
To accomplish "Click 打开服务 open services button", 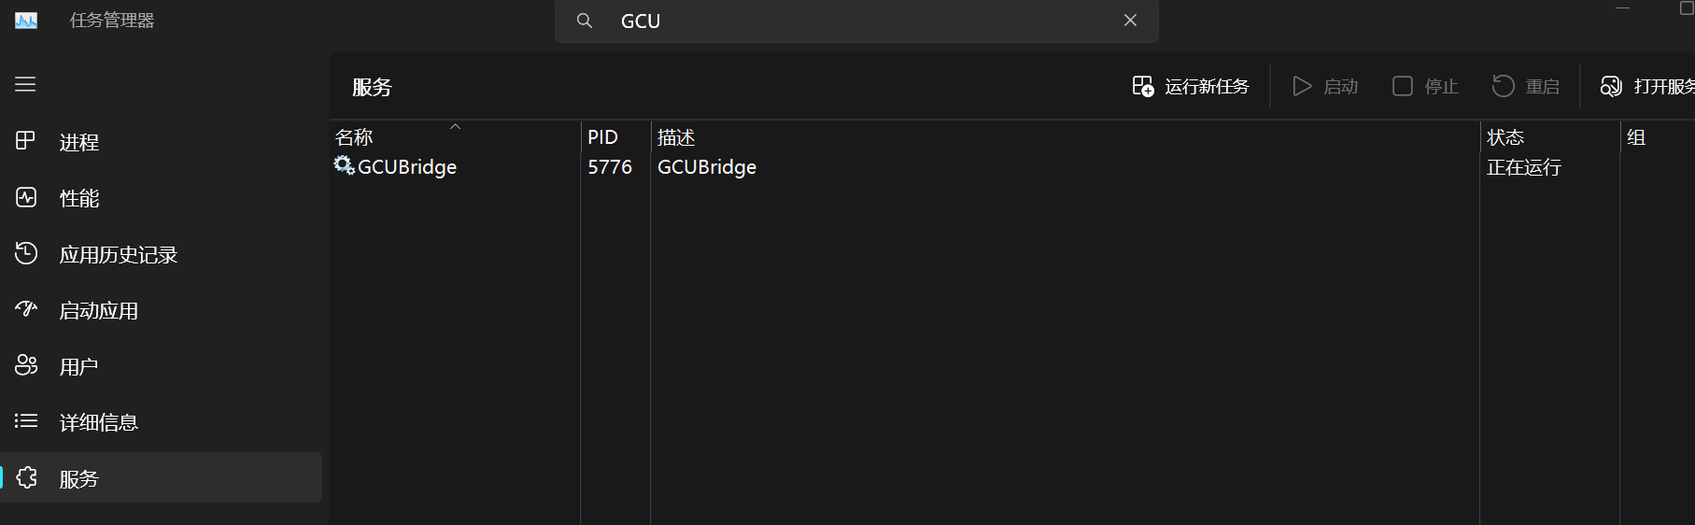I will [1647, 86].
